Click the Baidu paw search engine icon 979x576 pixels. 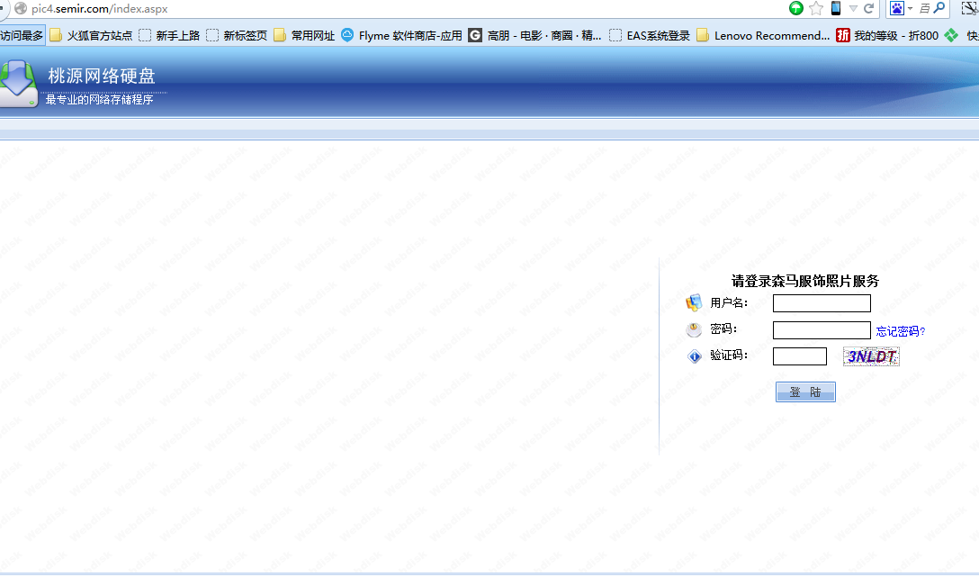896,8
